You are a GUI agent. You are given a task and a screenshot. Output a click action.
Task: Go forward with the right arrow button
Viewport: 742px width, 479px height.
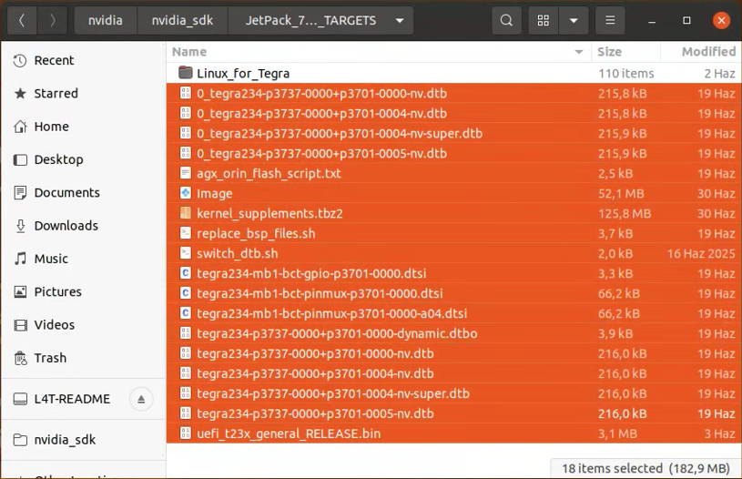(x=52, y=20)
